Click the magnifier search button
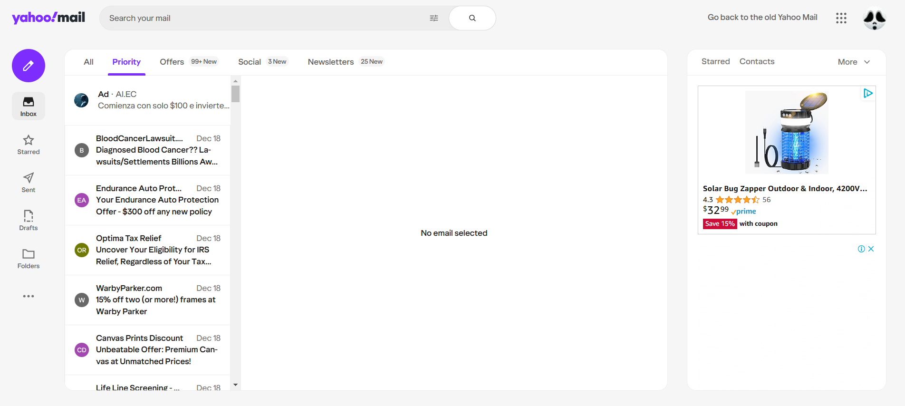This screenshot has height=406, width=905. pyautogui.click(x=472, y=18)
